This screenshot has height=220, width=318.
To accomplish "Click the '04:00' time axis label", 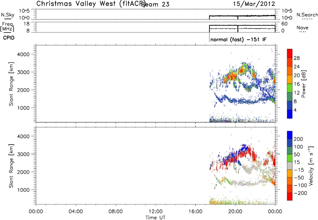I will 76,212.
